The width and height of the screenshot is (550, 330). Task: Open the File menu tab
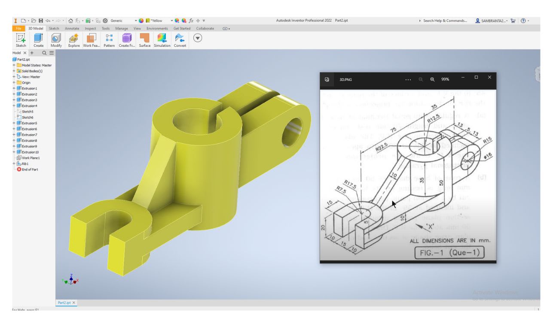coord(18,28)
